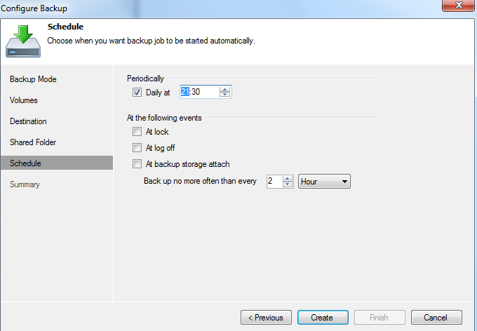Increment the backup interval number spinner
477x331 pixels.
tap(288, 179)
